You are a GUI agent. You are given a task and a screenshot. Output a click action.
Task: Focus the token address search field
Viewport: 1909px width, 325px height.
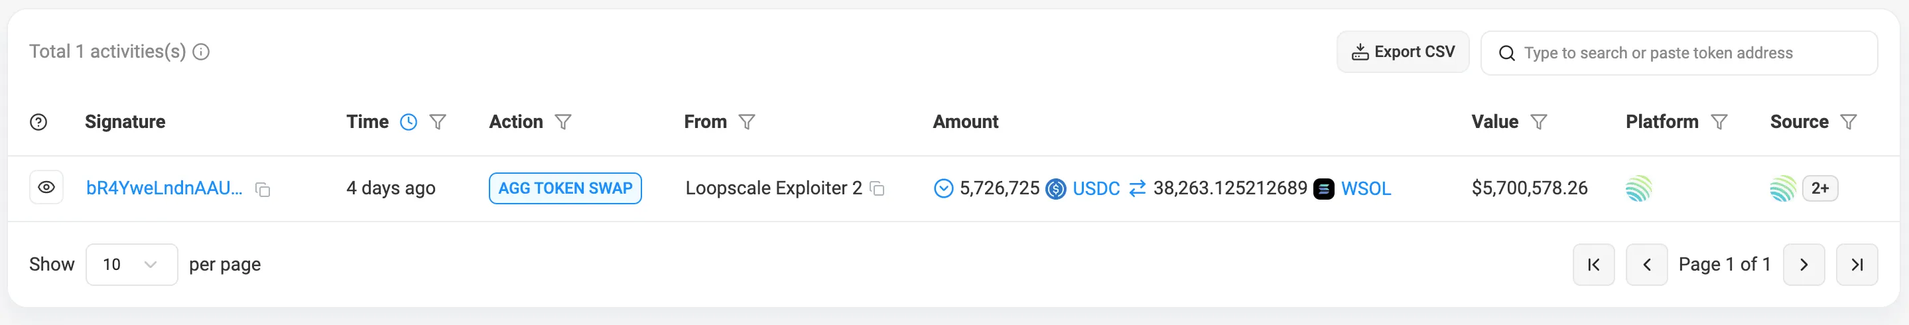click(x=1679, y=53)
